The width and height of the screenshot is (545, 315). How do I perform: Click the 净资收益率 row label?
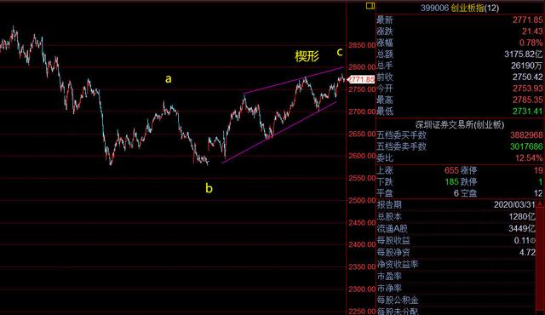398,264
